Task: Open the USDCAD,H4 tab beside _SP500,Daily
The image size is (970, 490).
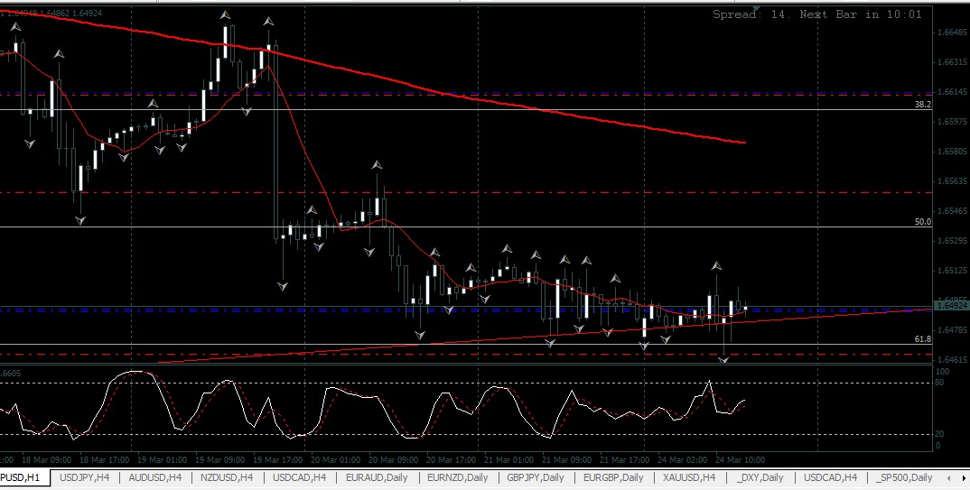Action: [x=830, y=477]
